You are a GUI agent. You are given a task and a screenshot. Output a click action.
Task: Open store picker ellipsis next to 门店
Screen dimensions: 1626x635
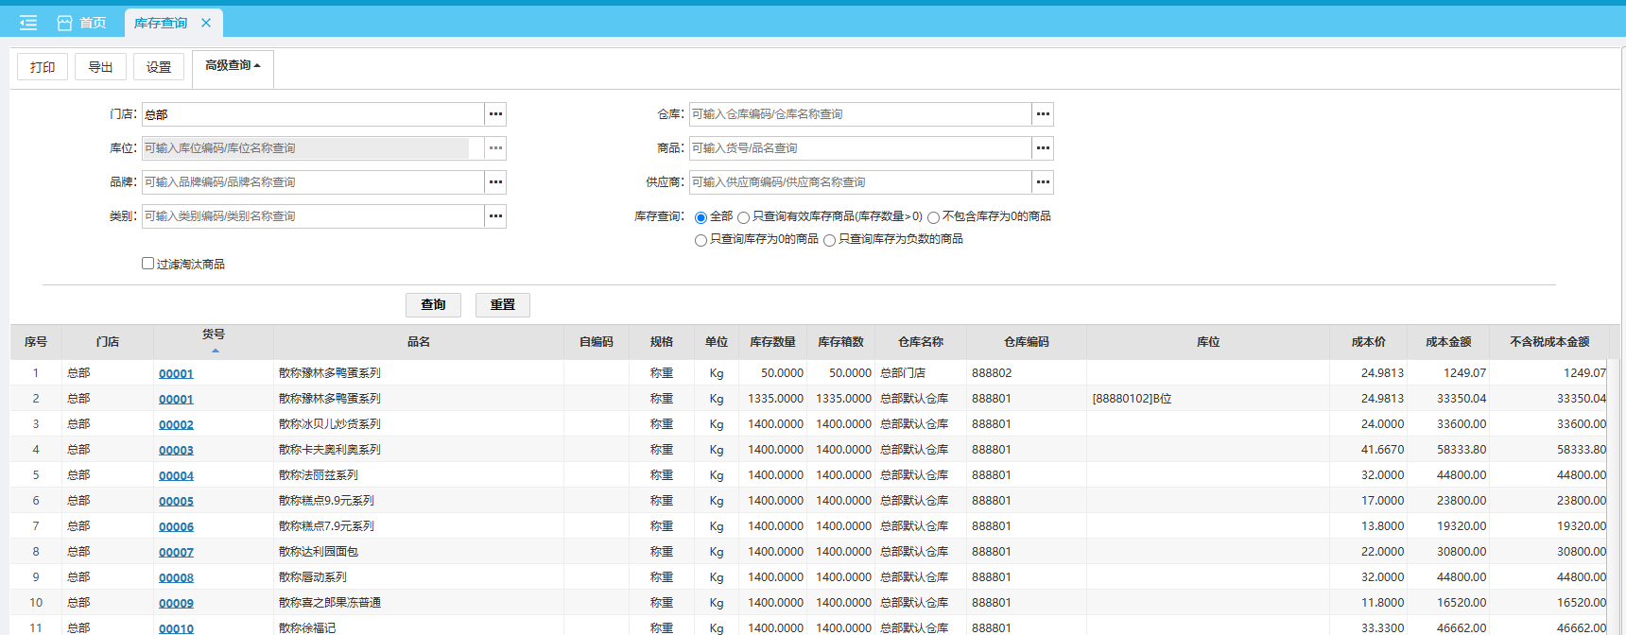[x=495, y=114]
